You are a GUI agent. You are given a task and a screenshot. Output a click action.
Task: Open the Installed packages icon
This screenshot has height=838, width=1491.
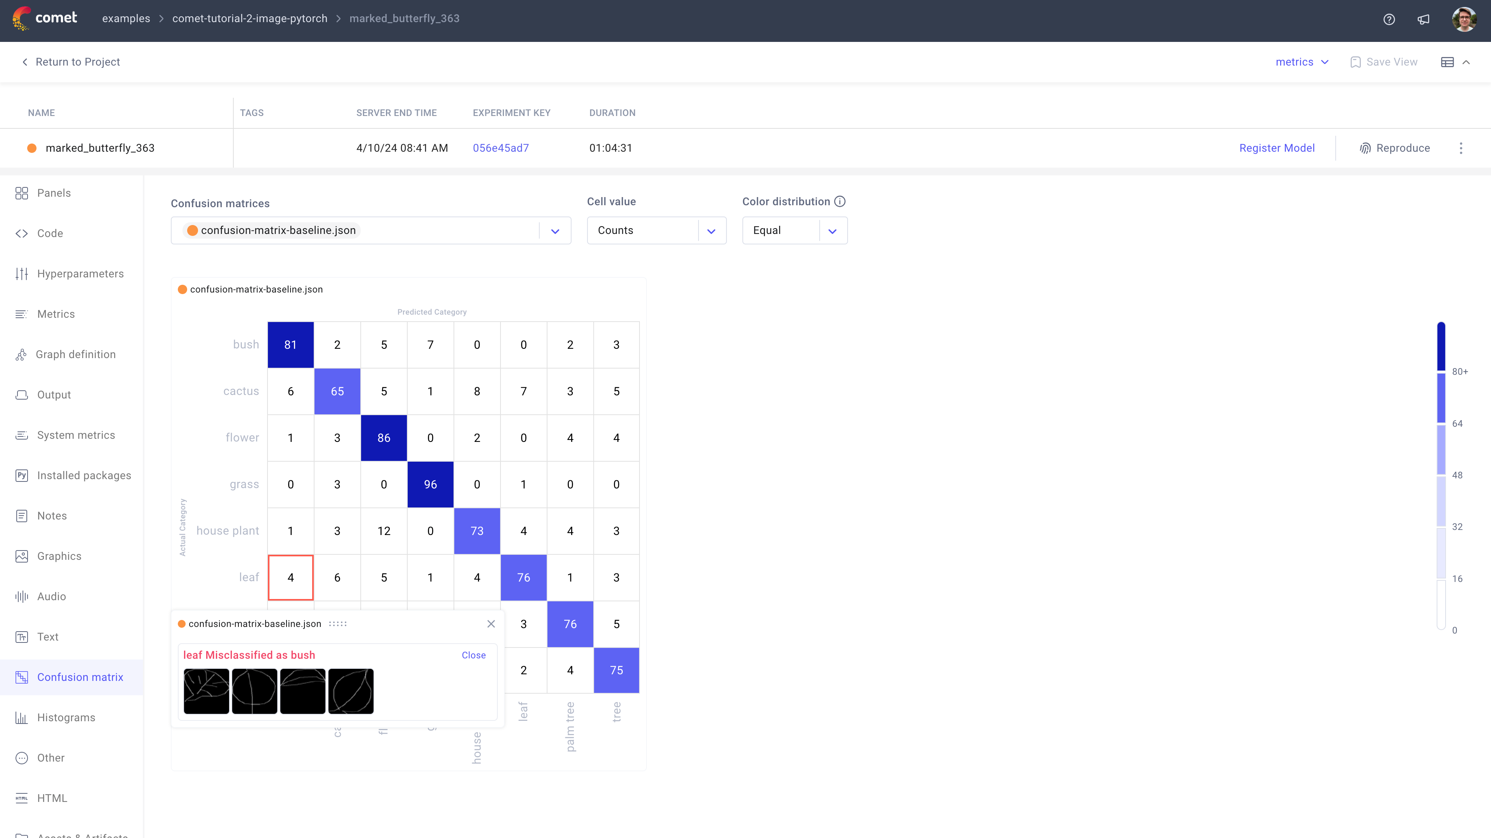[x=22, y=475]
